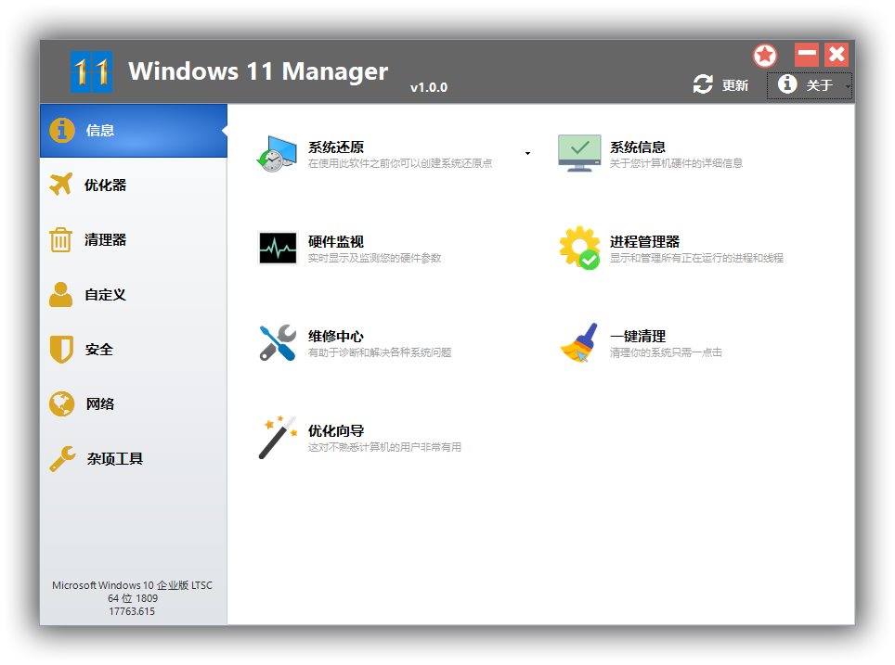Click the Windows 11 Manager logo icon
This screenshot has width=895, height=665.
point(91,71)
